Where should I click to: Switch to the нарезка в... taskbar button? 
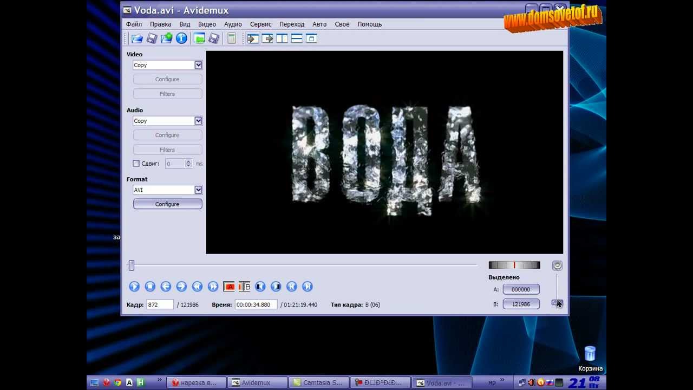(x=196, y=382)
